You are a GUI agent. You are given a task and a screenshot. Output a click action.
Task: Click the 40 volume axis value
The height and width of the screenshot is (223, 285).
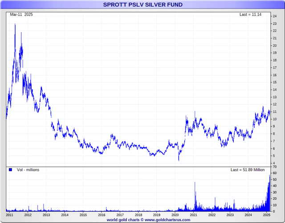click(275, 186)
